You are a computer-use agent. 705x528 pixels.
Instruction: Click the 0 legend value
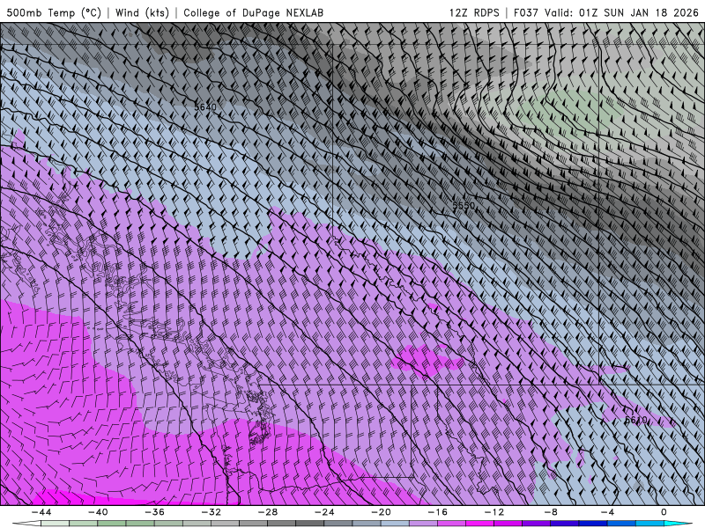pyautogui.click(x=664, y=512)
